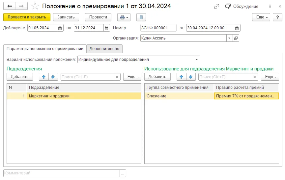This screenshot has height=180, width=285.
Task: Select the Сложение cell
Action: pos(179,96)
